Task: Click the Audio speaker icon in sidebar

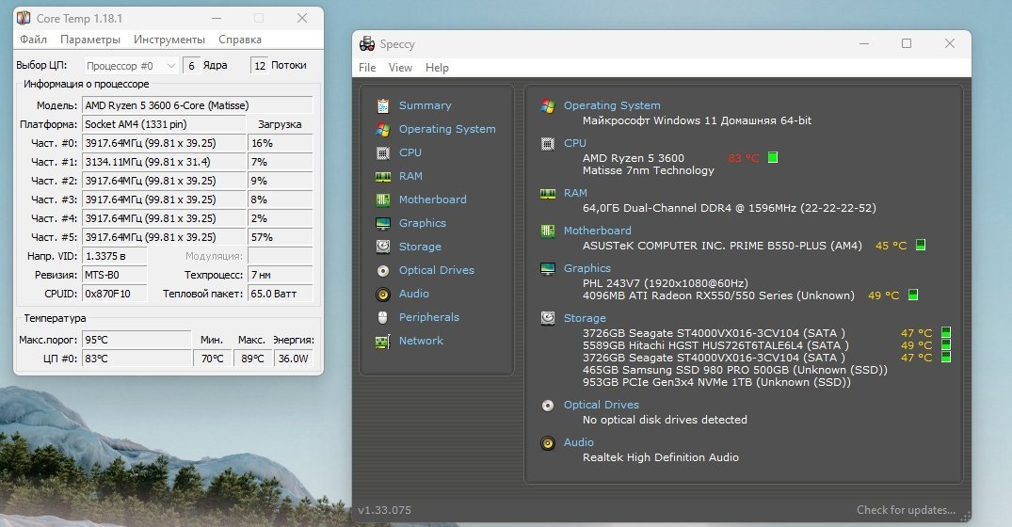Action: (x=383, y=295)
